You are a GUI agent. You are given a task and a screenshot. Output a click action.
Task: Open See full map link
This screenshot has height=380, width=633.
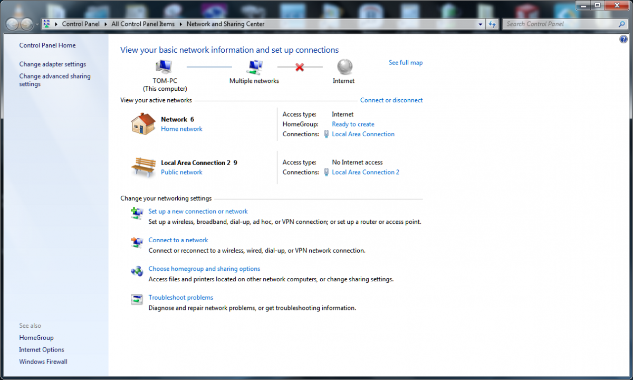pyautogui.click(x=406, y=62)
